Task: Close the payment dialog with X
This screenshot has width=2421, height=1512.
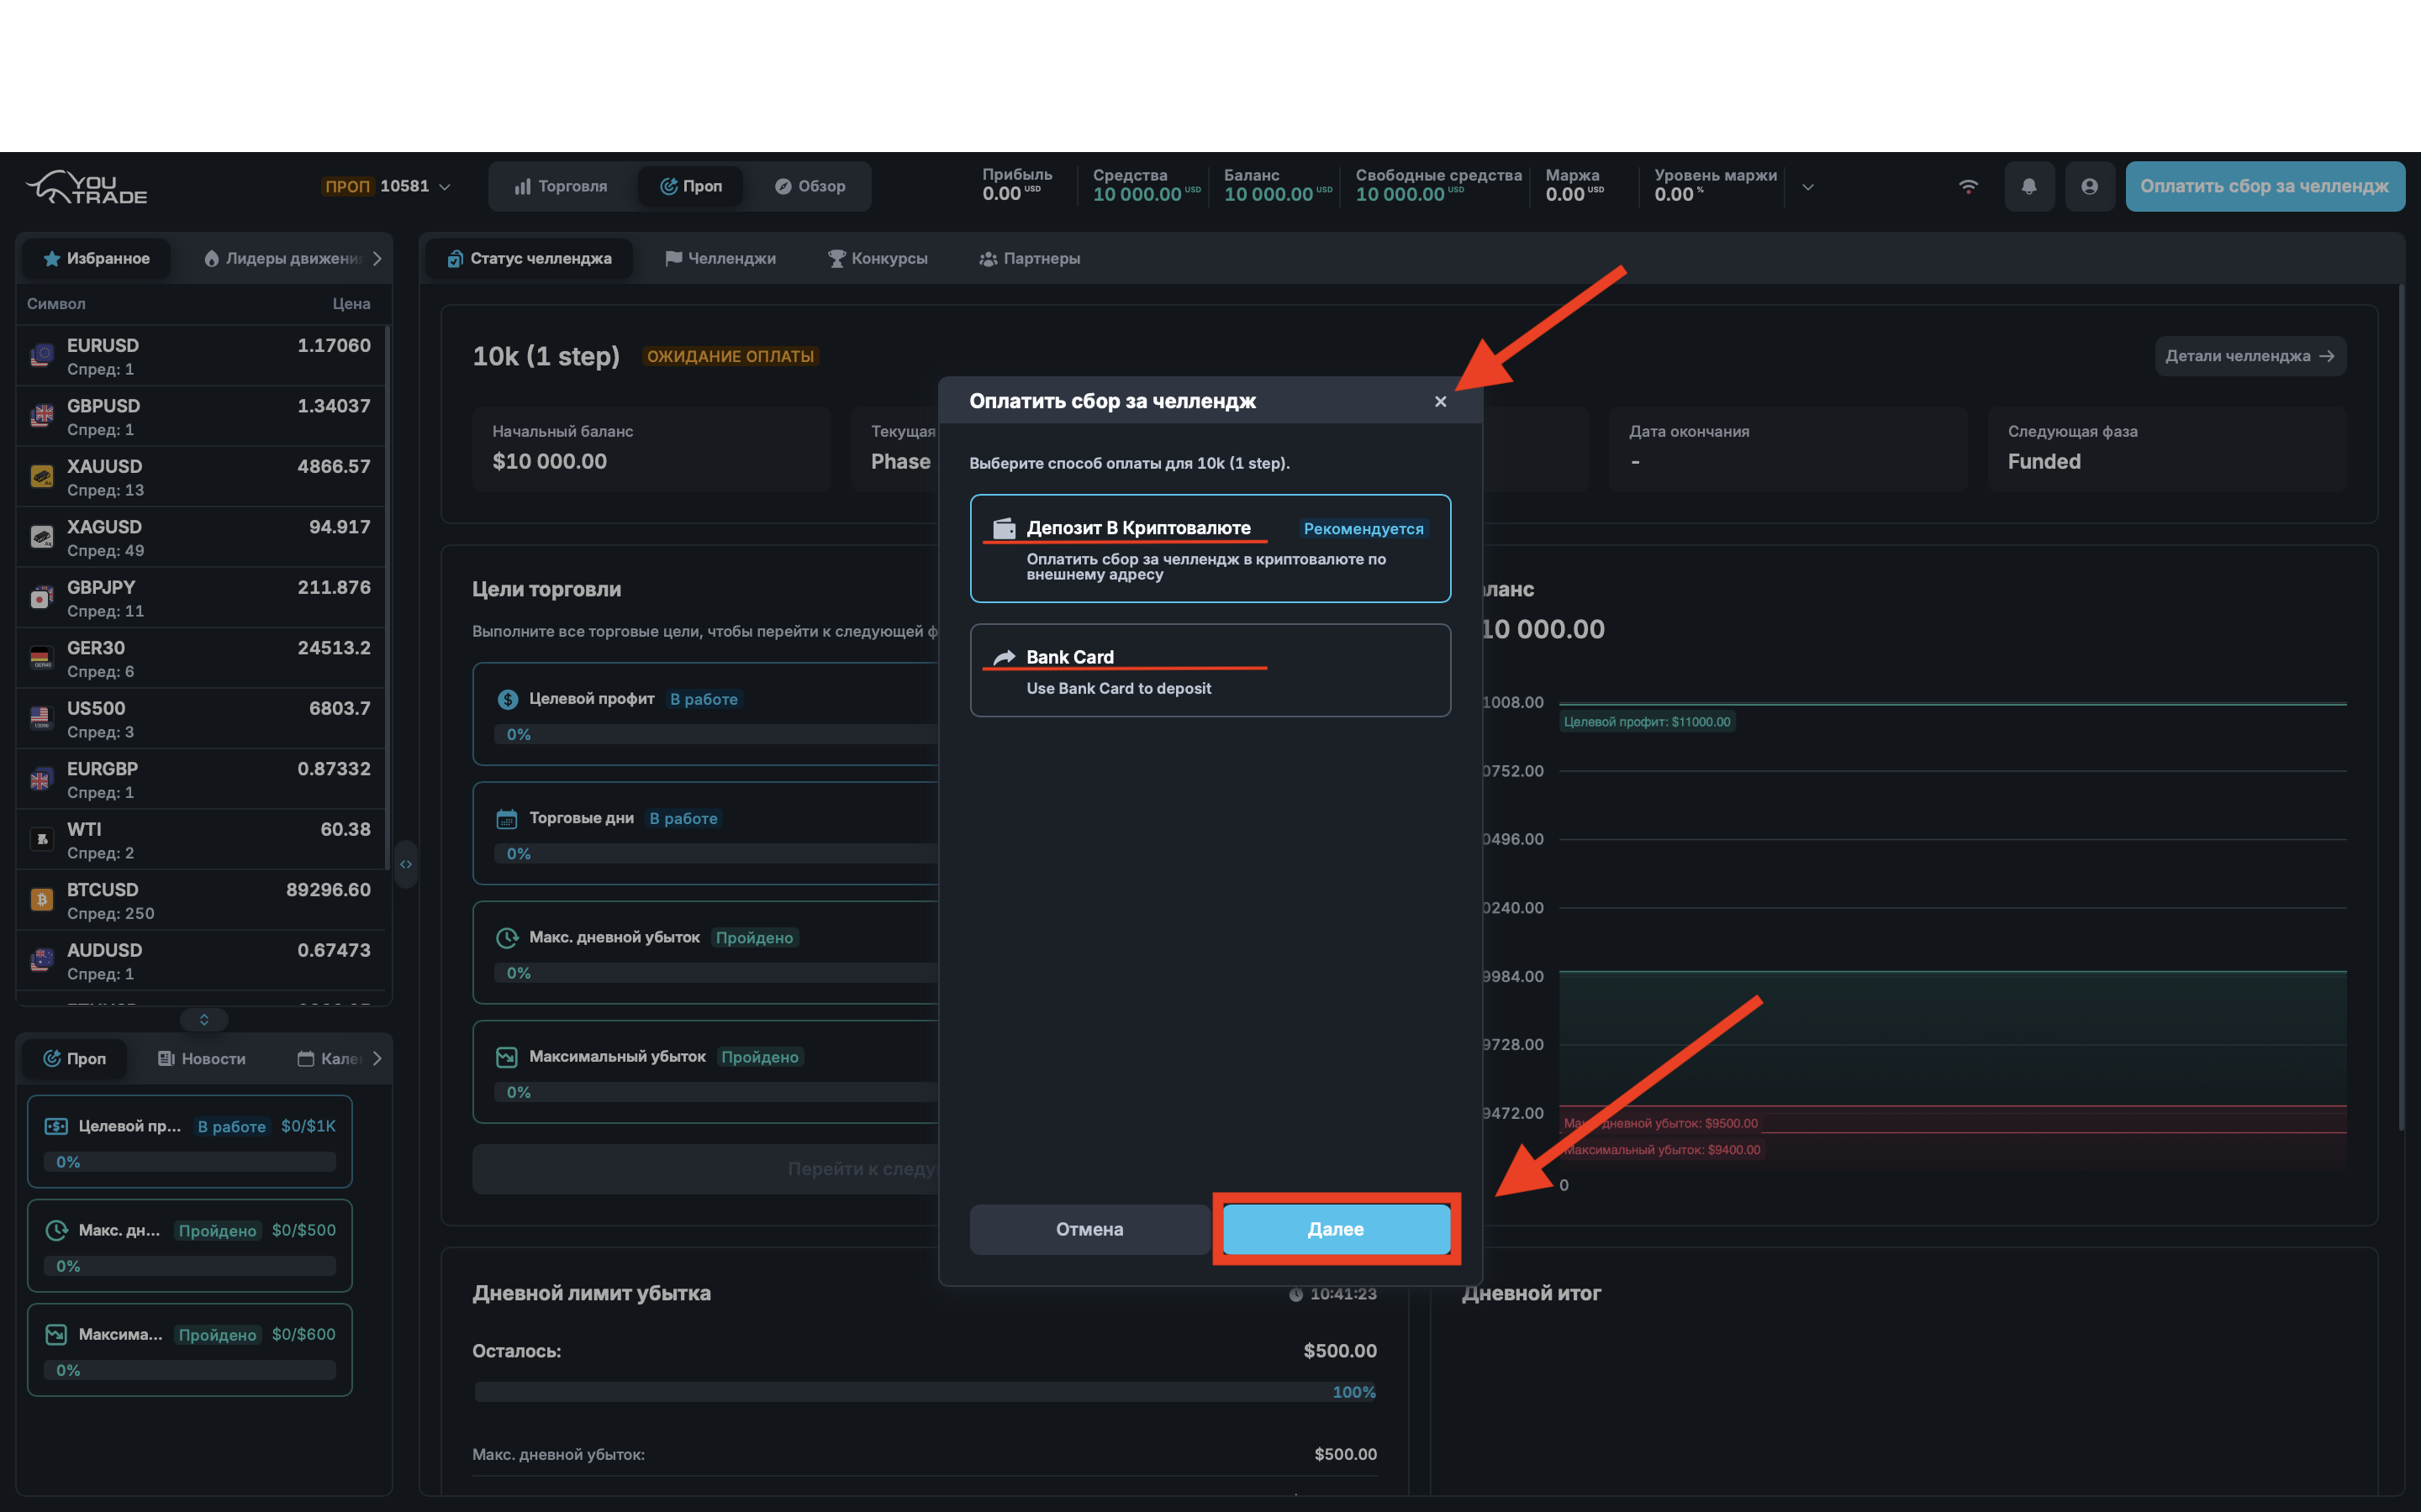Action: (1440, 401)
